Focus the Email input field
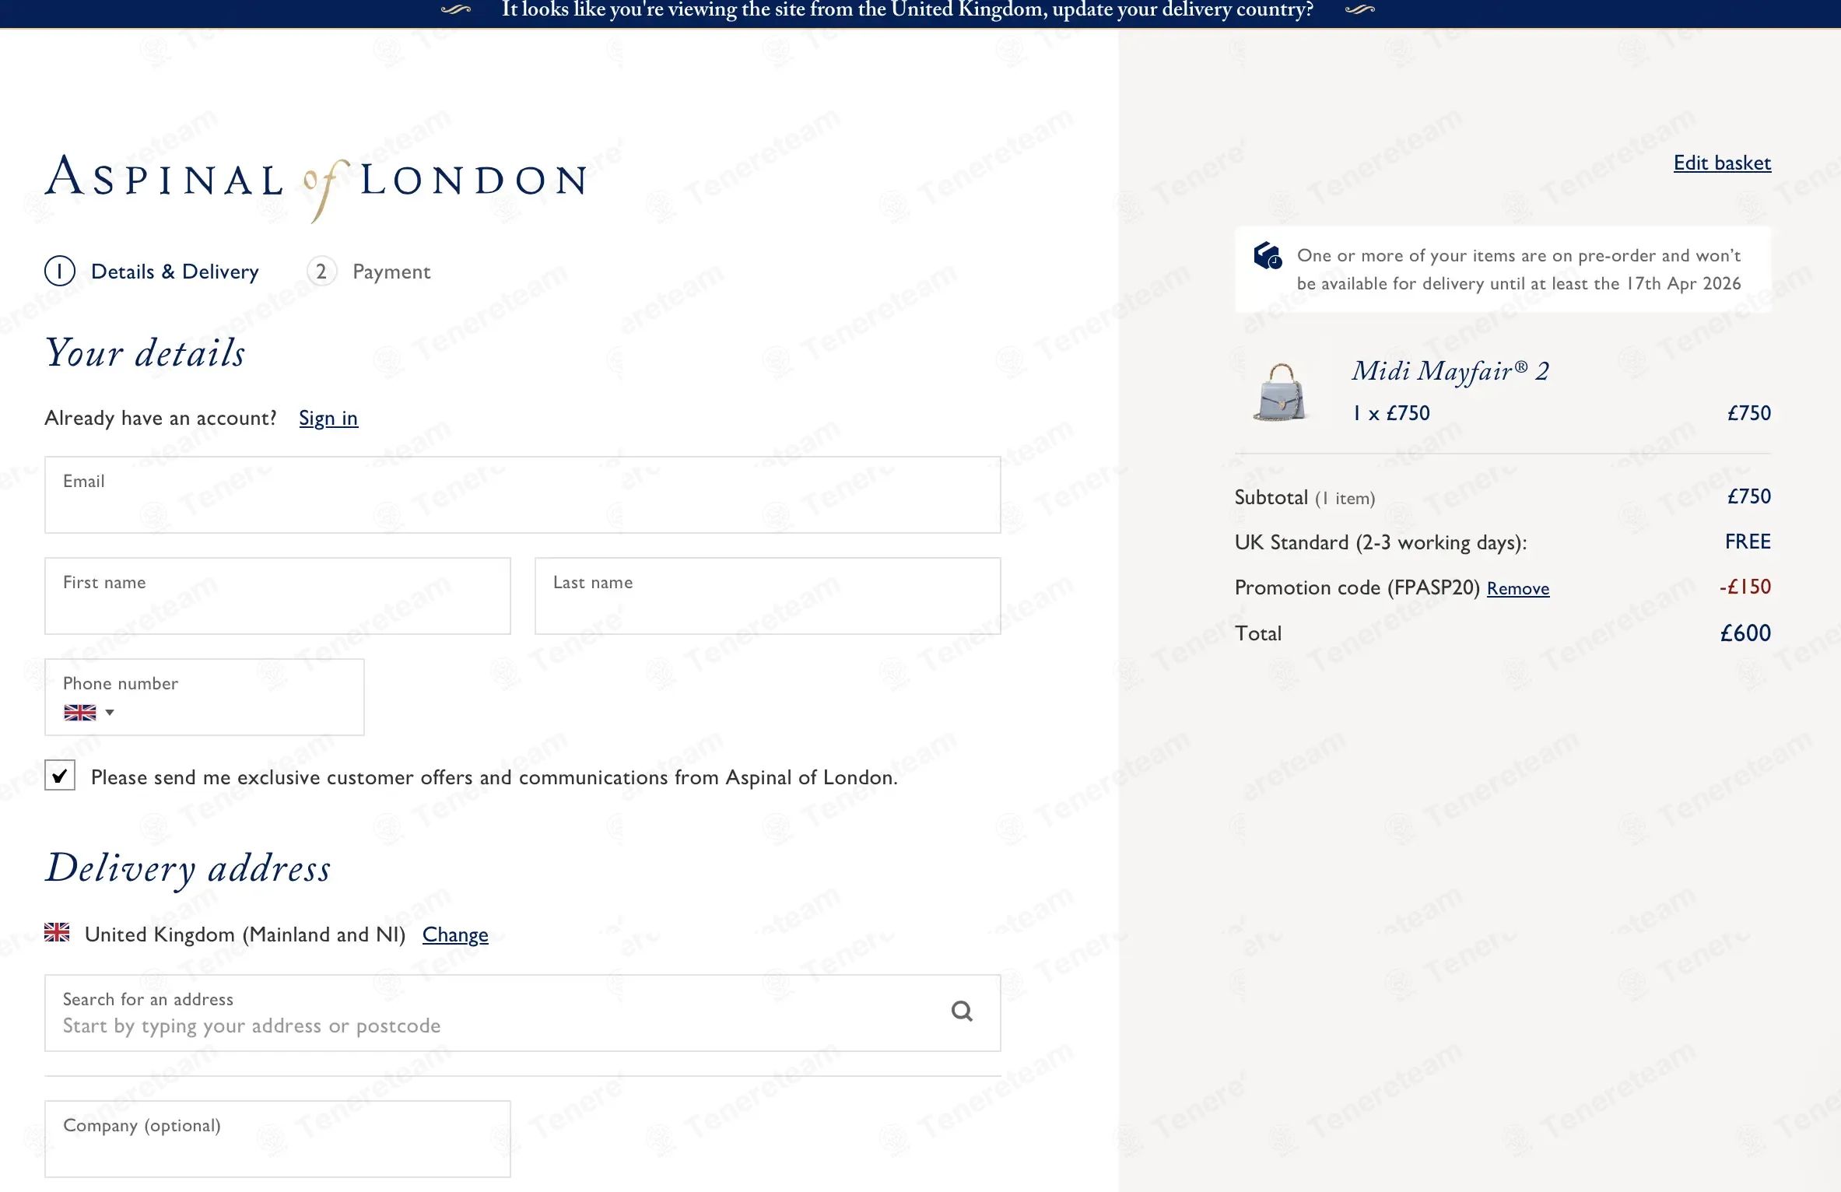Screen dimensions: 1841x1192 [x=522, y=495]
